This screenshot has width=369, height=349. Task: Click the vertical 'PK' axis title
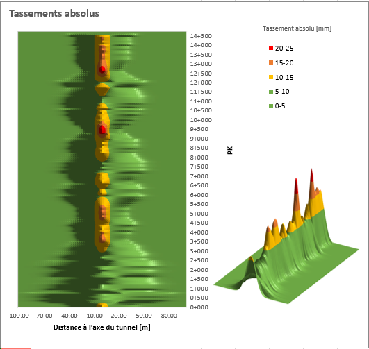coord(230,151)
